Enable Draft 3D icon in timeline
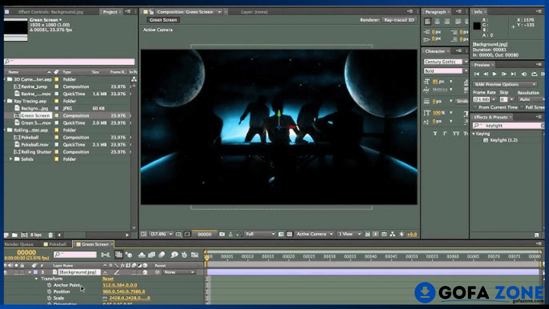Viewport: 549px width, 309px height. [x=129, y=255]
